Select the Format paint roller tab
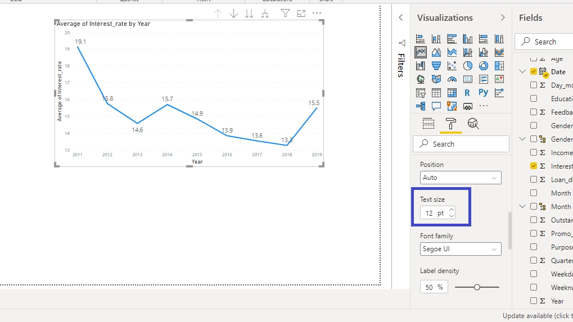 click(451, 124)
